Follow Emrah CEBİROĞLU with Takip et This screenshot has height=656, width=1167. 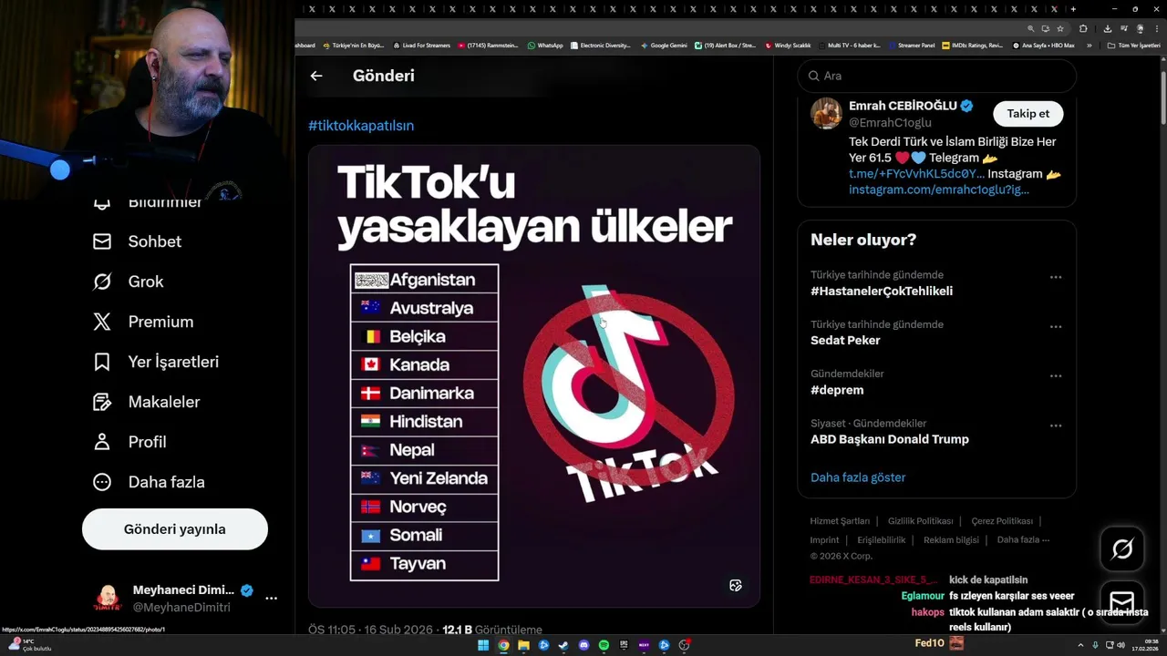click(1028, 114)
